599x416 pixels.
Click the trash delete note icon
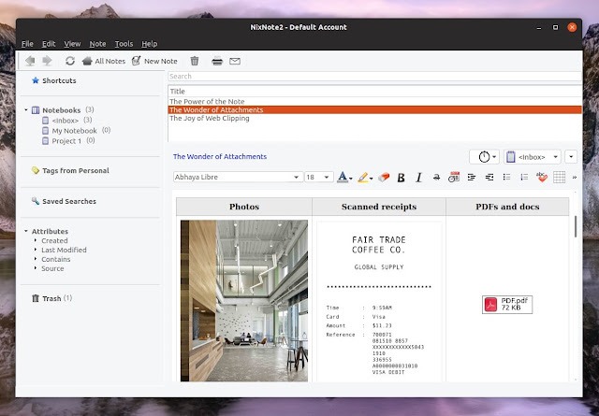click(195, 61)
